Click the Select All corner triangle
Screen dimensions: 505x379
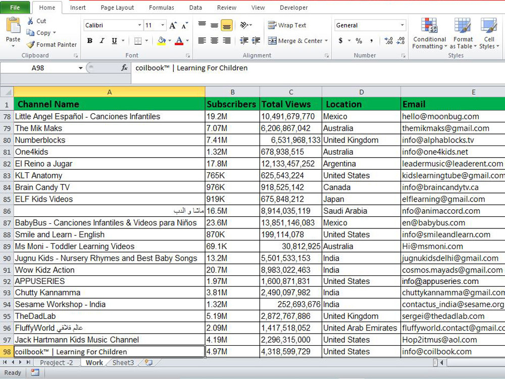tap(7, 92)
